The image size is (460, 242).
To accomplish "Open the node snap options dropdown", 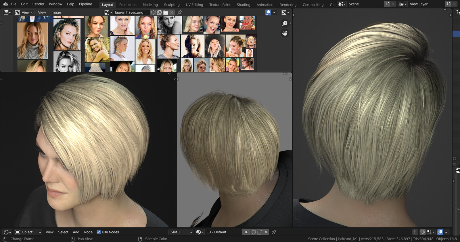I will 431,232.
